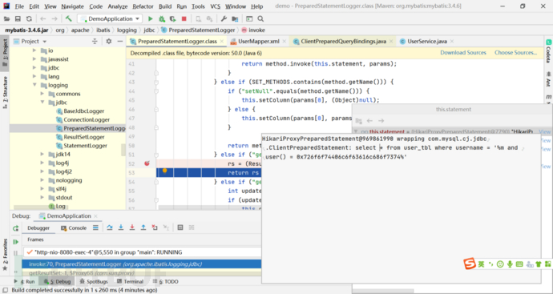Open the VCS menu
553x294 pixels.
click(x=215, y=6)
